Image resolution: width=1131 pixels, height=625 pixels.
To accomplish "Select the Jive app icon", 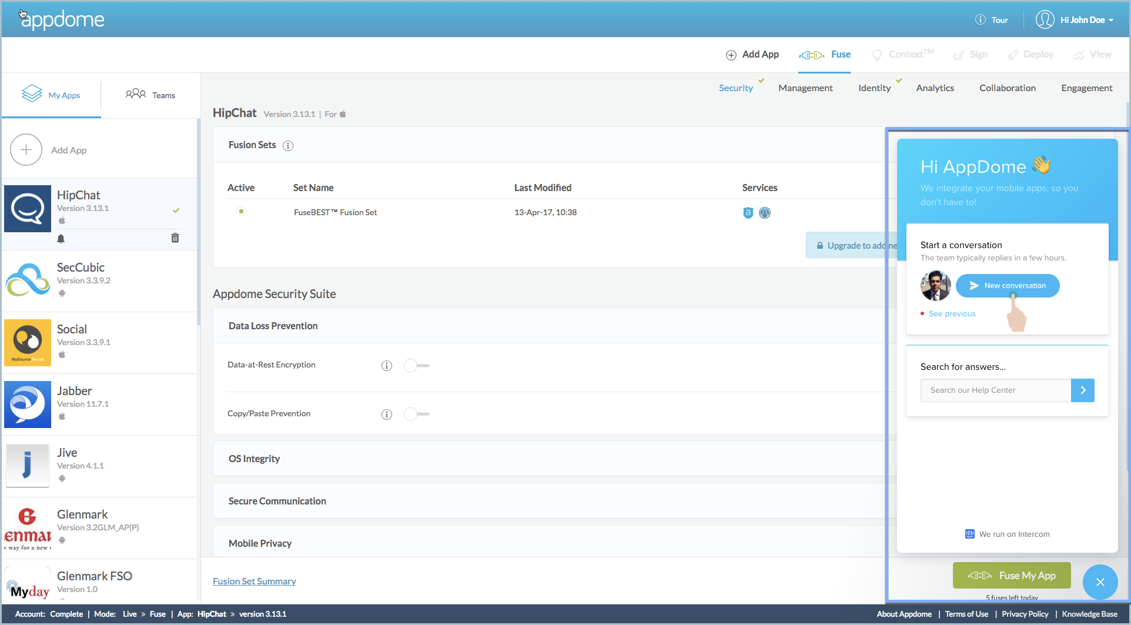I will [x=28, y=466].
